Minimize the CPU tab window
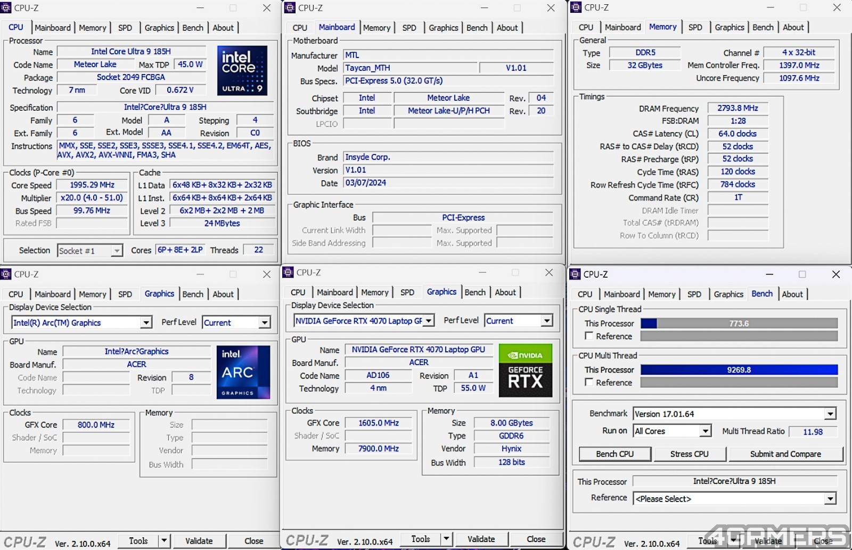Viewport: 852px width, 550px height. coord(200,7)
